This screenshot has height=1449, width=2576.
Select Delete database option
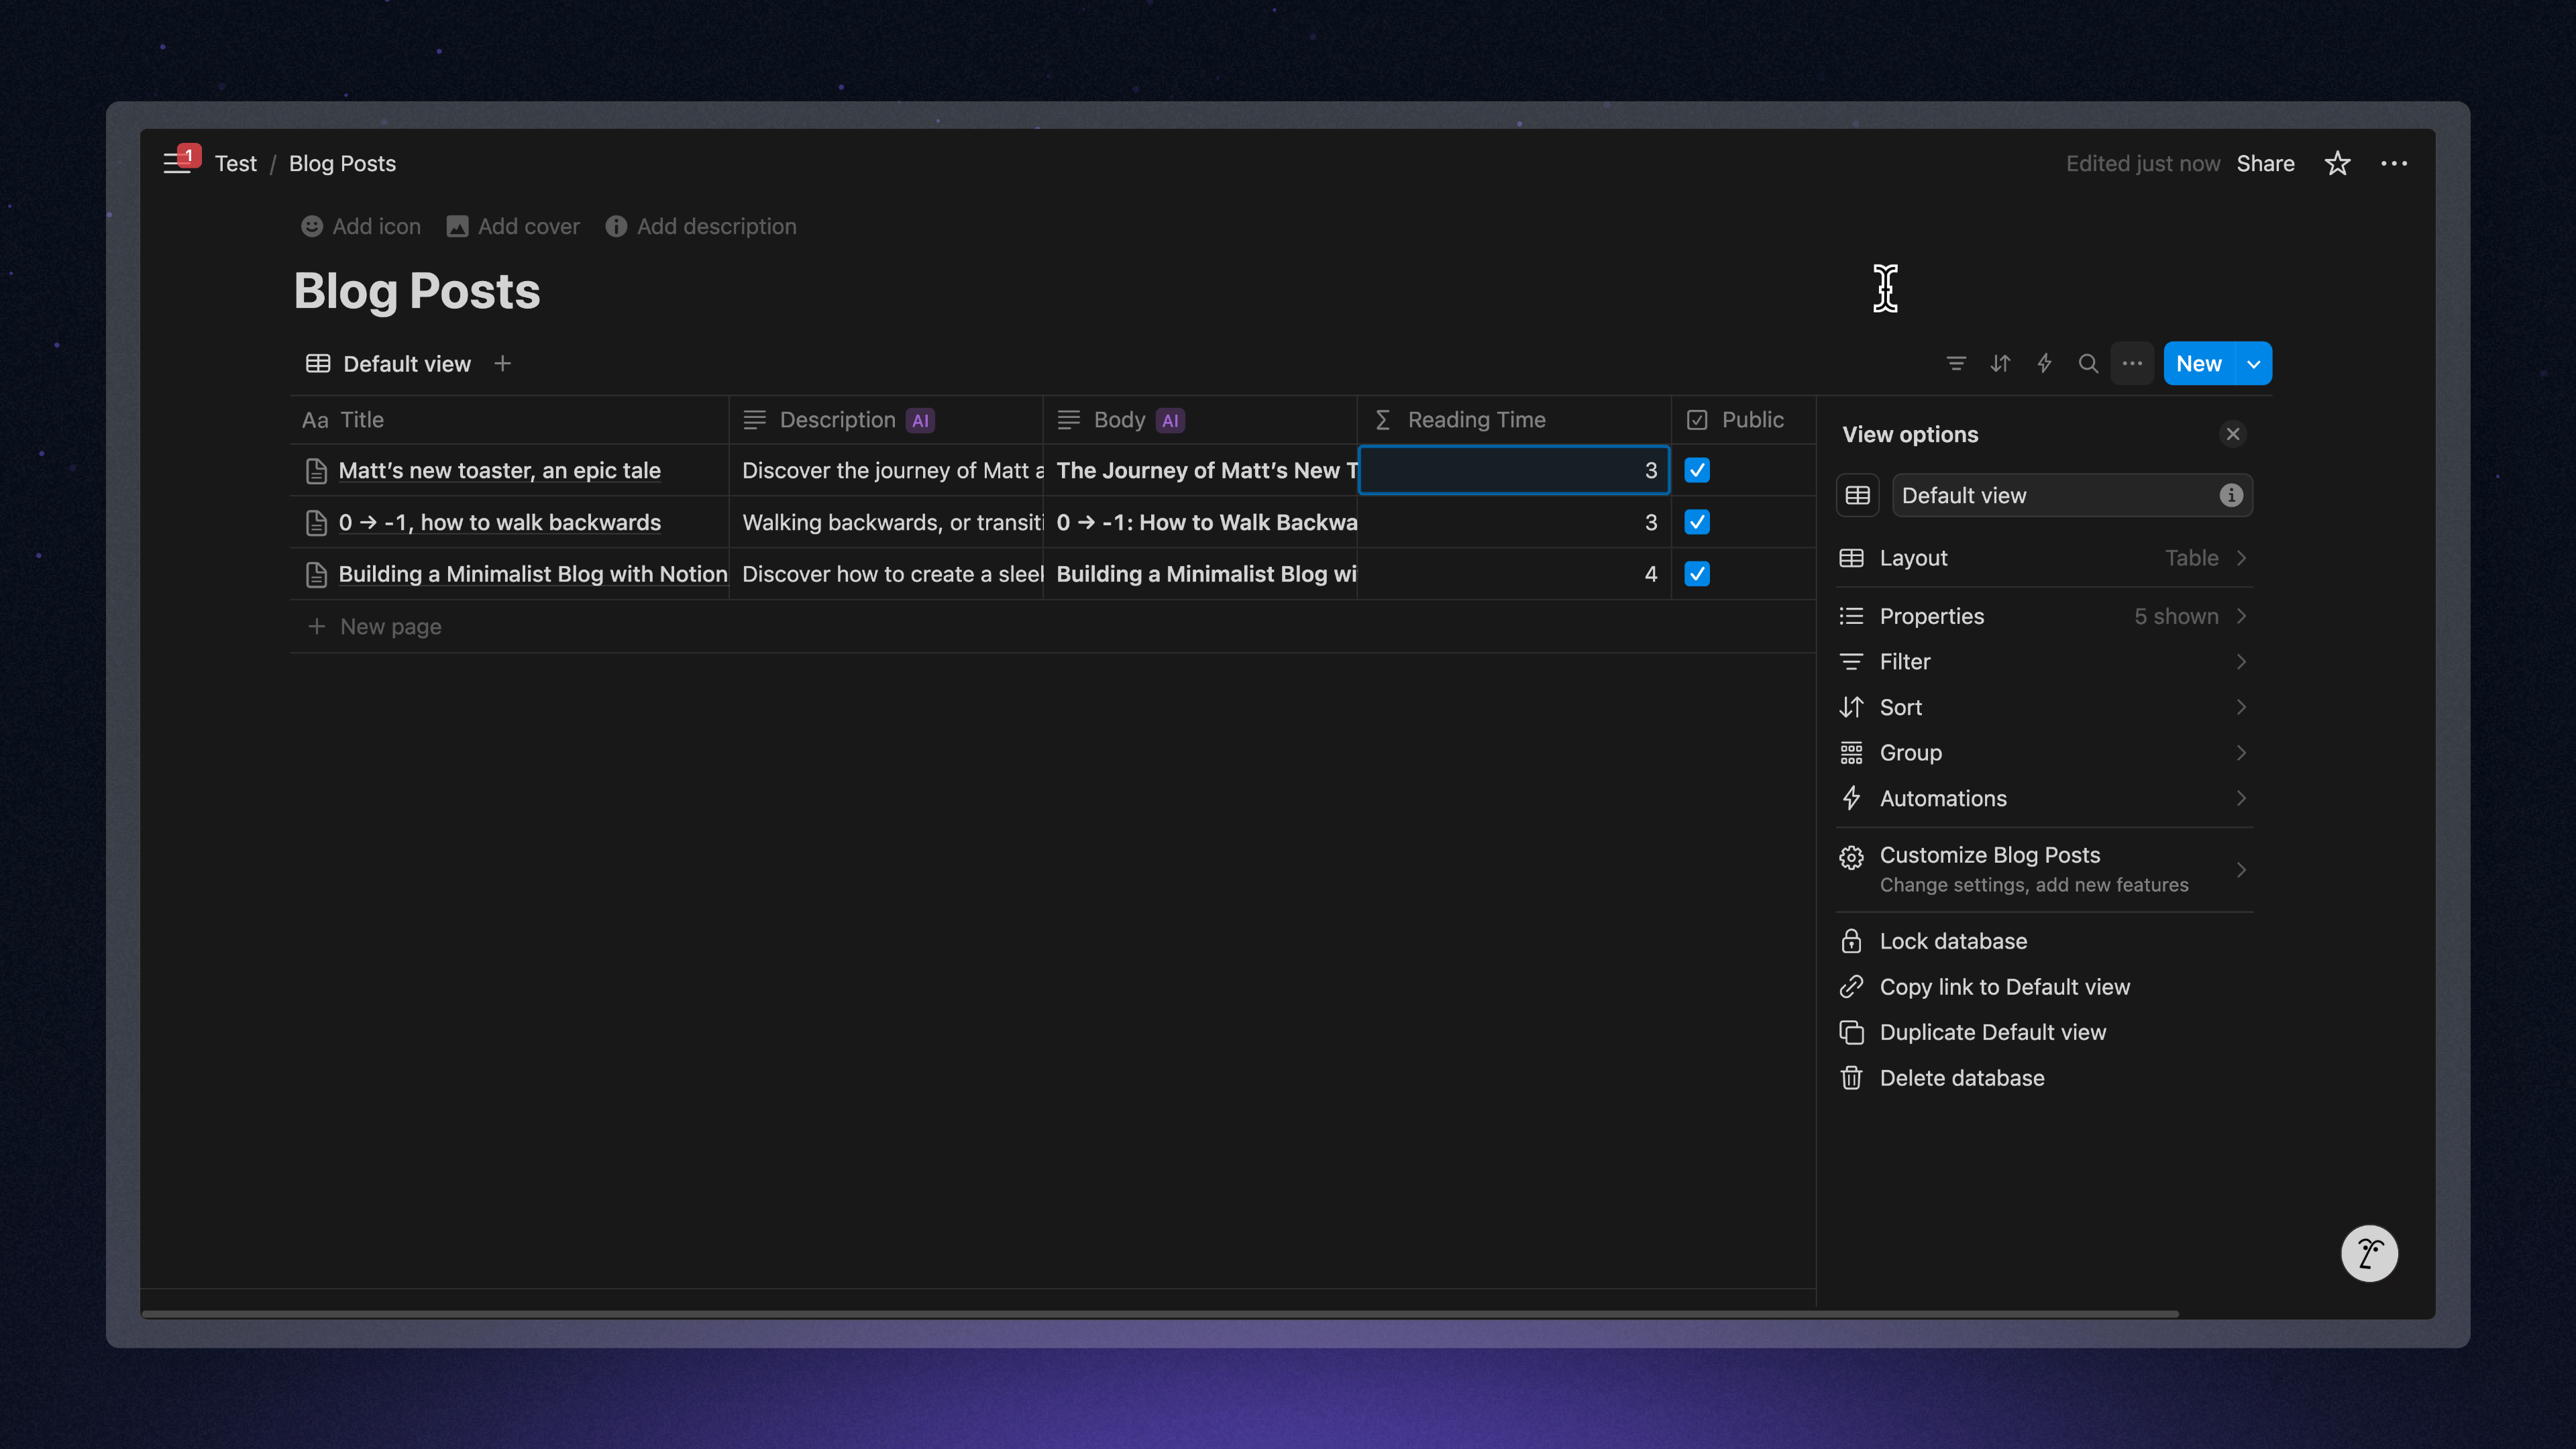[x=2044, y=1079]
